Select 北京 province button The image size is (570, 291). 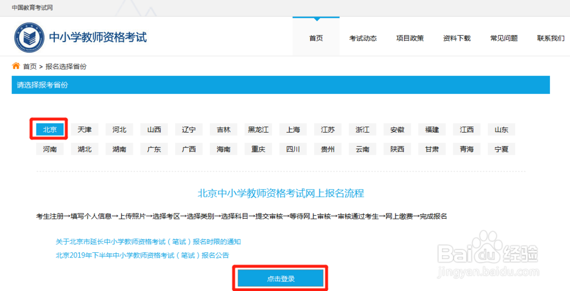(50, 129)
